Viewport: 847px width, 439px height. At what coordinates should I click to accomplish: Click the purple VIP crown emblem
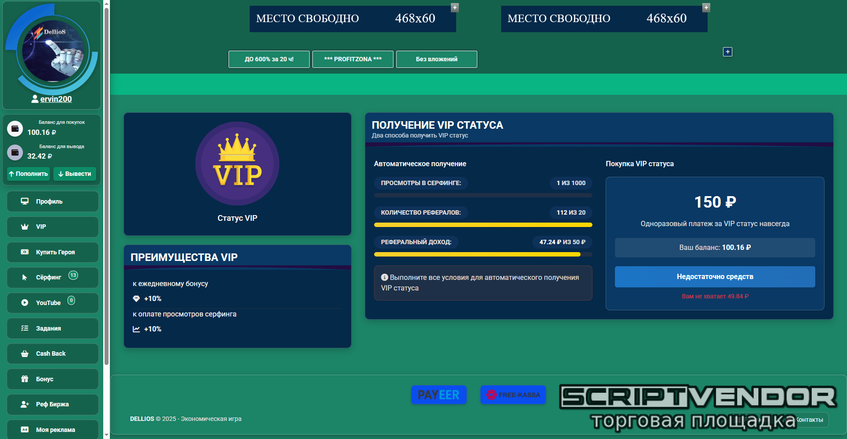point(237,164)
